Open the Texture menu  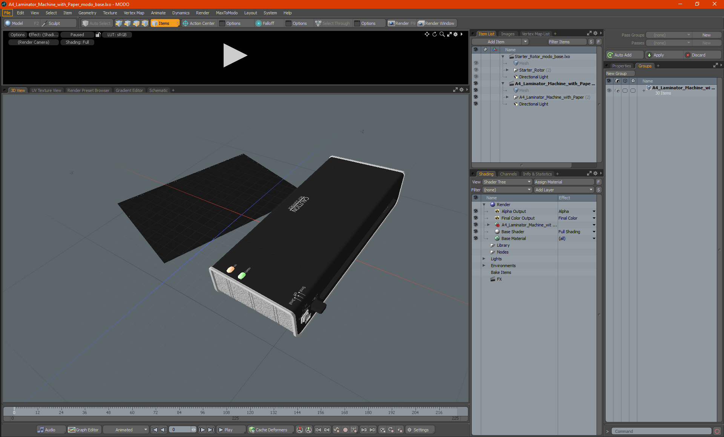pos(110,13)
